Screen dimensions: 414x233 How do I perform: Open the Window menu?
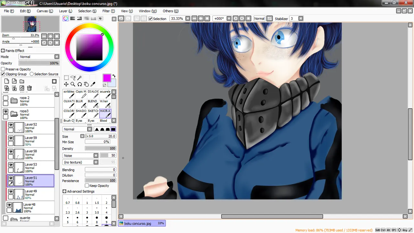147,11
